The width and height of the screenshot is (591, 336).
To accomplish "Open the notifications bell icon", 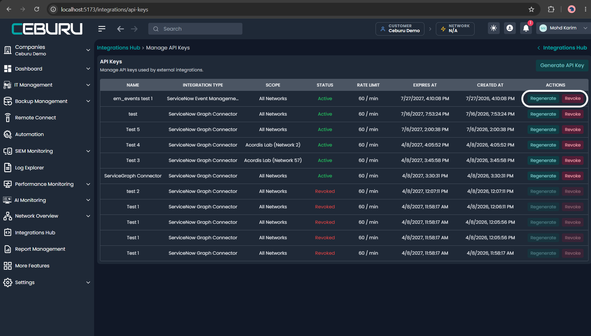I will [526, 28].
